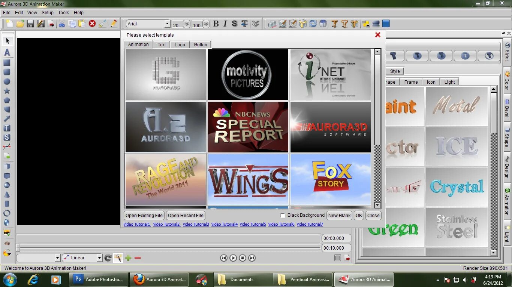Select the sphere 3D object tool
This screenshot has width=512, height=287.
[x=7, y=185]
